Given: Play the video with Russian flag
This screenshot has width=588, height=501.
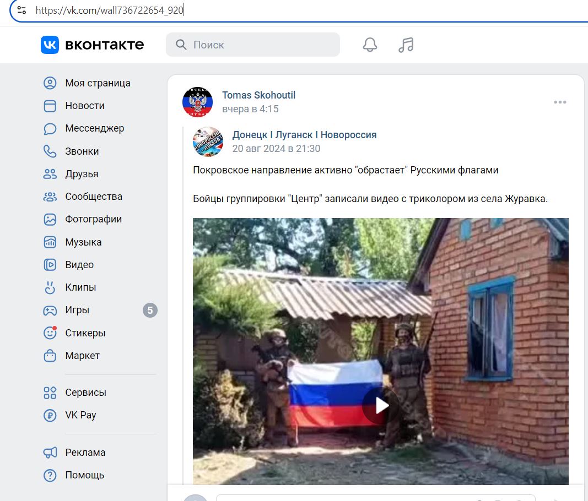Looking at the screenshot, I should point(381,405).
